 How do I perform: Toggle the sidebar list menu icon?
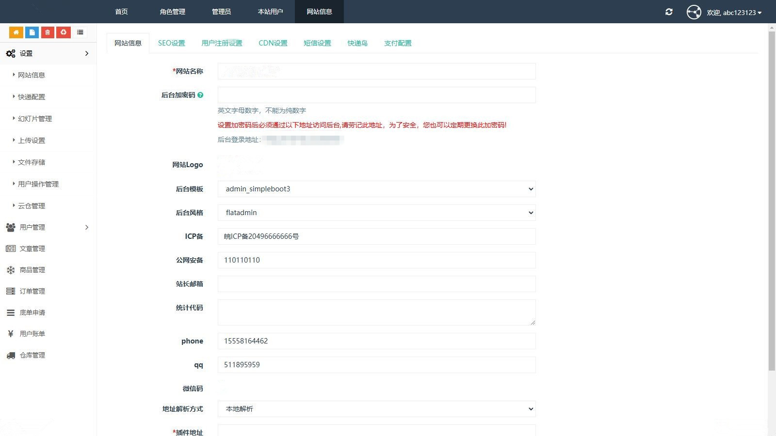[80, 32]
